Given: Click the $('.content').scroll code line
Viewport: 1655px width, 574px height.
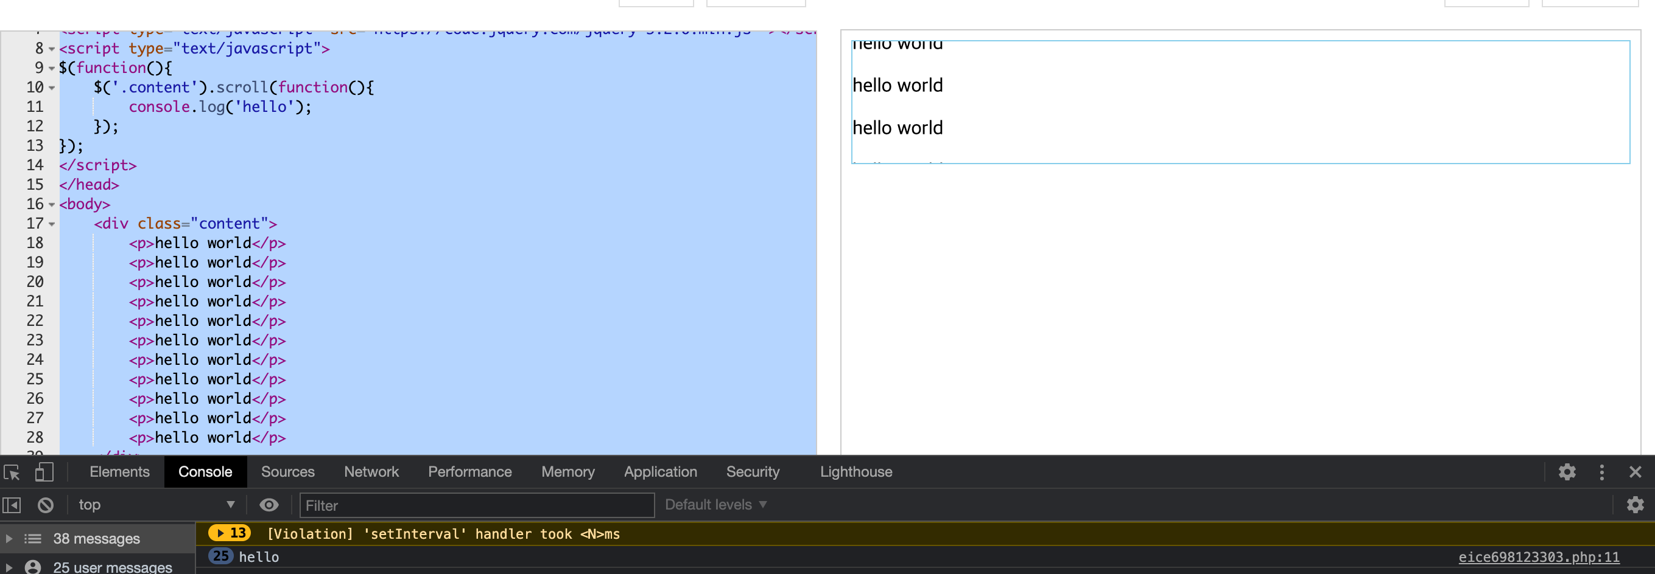Looking at the screenshot, I should [x=234, y=87].
